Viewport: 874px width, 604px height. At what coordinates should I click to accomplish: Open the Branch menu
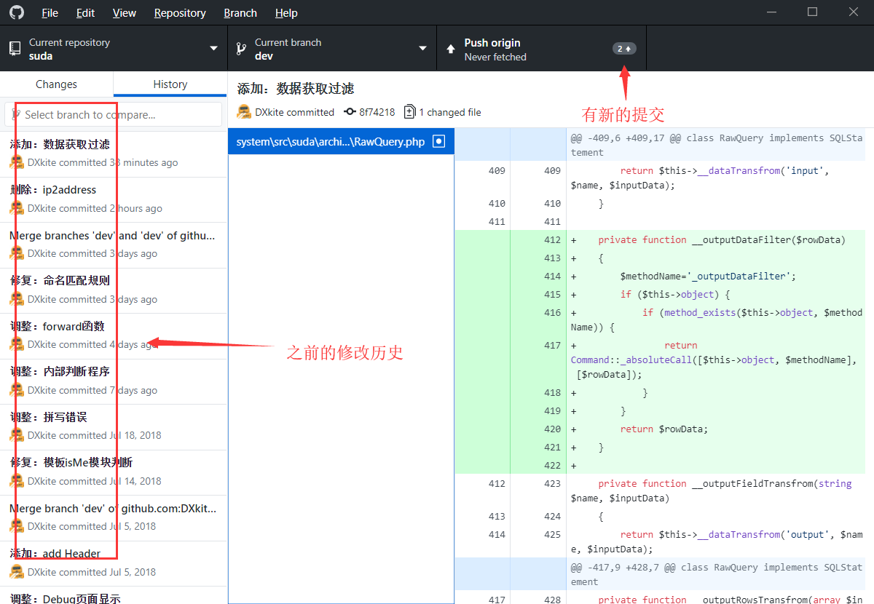240,13
